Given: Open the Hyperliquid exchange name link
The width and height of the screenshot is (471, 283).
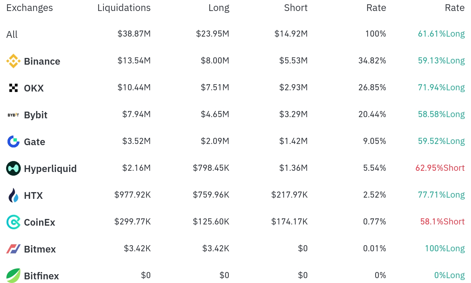Looking at the screenshot, I should (50, 169).
